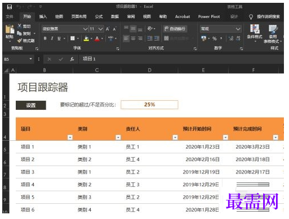Open Conditional Formatting (条件格式)
Screen dimensions: 289x219
255,33
